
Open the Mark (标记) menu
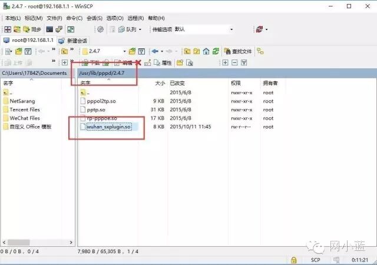34,18
